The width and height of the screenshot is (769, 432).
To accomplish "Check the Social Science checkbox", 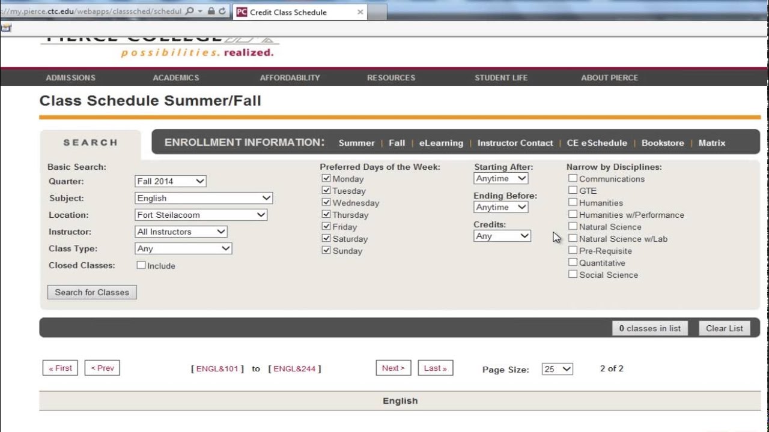I will [x=573, y=274].
